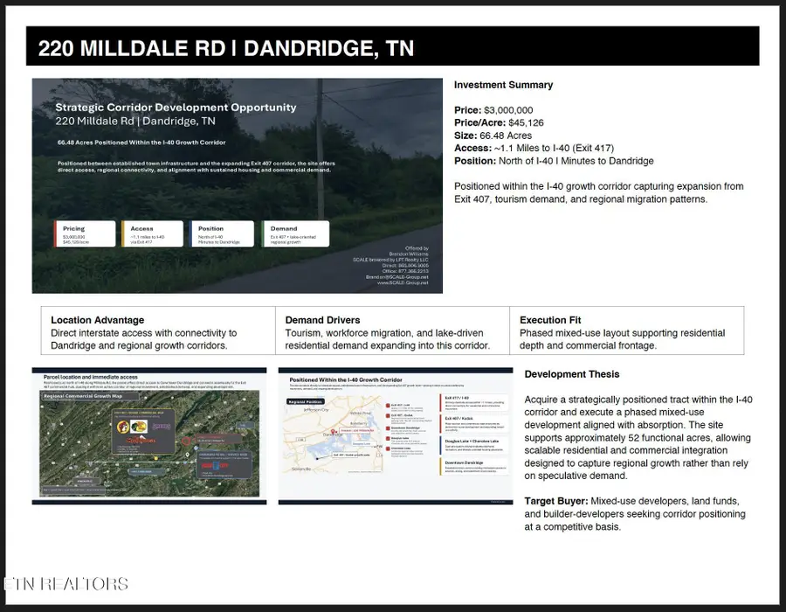Select the Demand card in hero image
Image resolution: width=786 pixels, height=612 pixels.
pos(296,233)
